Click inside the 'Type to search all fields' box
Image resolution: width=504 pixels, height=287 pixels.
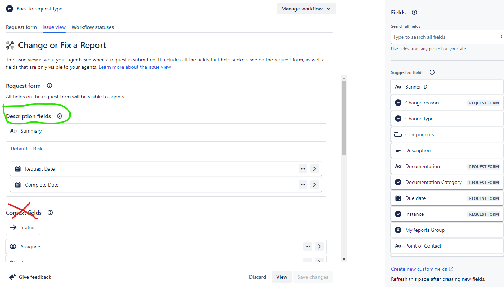434,37
